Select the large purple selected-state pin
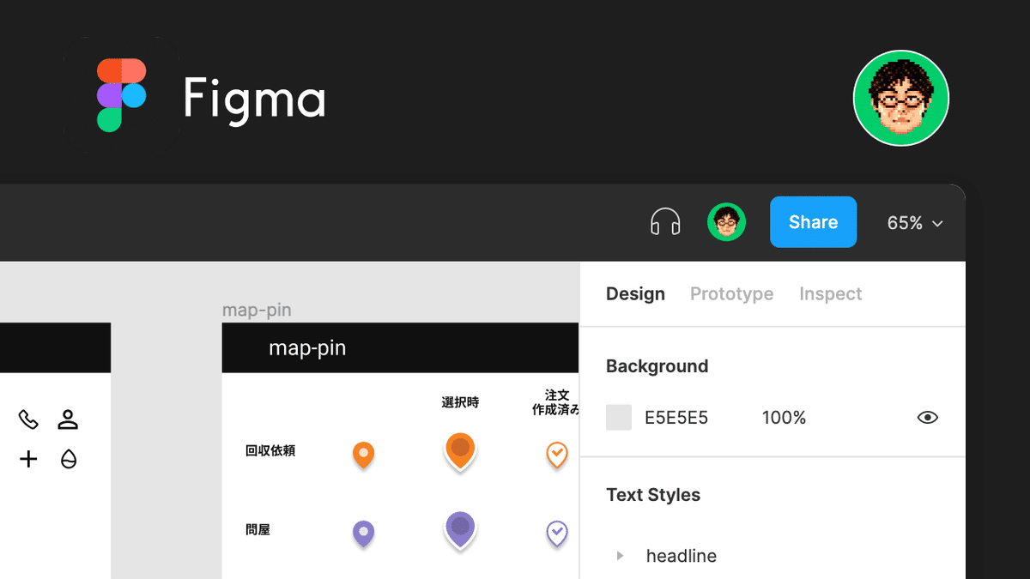1030x579 pixels. tap(460, 530)
